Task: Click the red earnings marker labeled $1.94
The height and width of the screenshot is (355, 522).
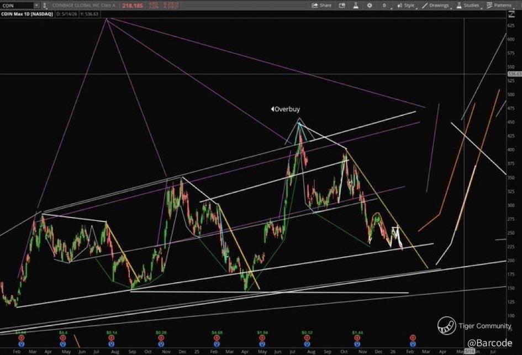Action: (262, 338)
